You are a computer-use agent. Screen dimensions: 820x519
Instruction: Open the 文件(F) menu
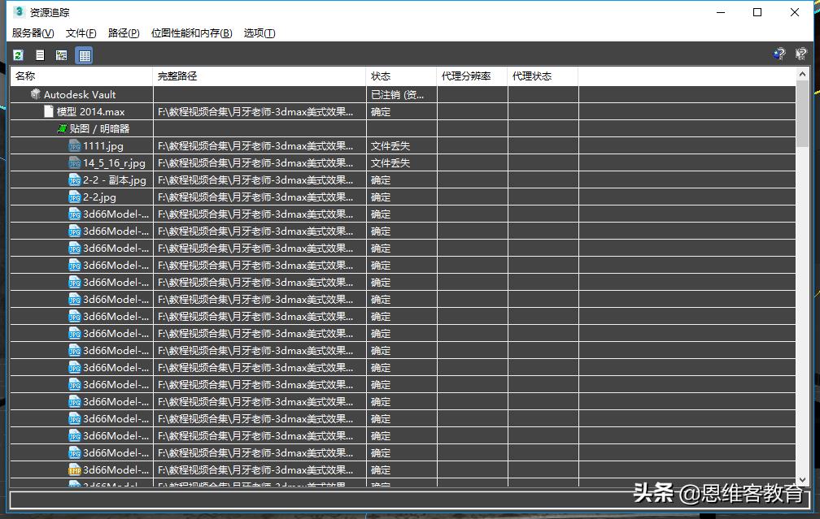tap(81, 32)
